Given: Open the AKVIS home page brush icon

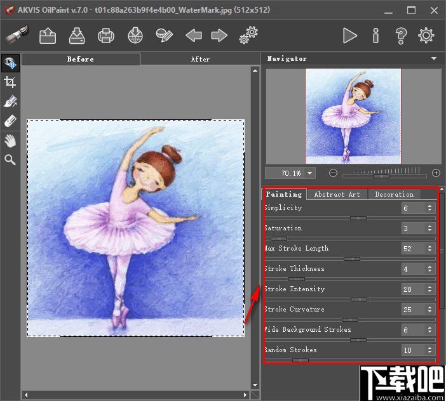Looking at the screenshot, I should click(18, 34).
